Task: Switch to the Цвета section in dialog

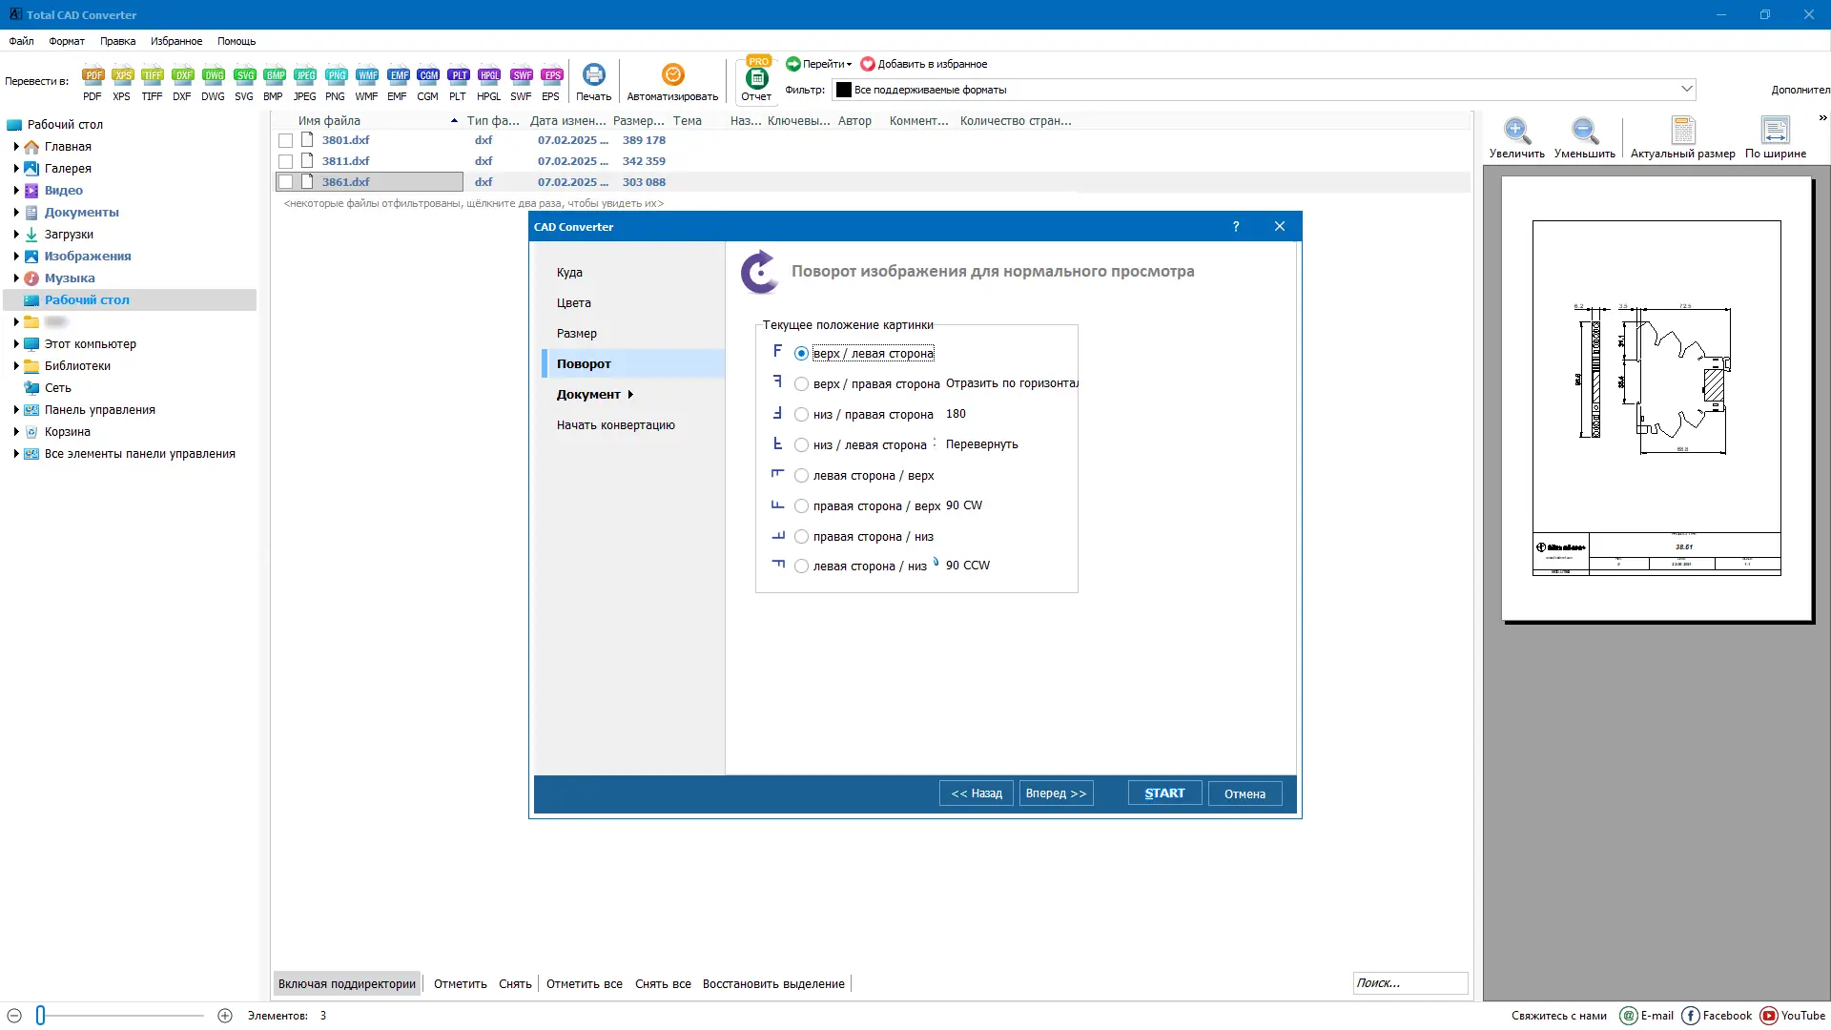Action: coord(574,303)
